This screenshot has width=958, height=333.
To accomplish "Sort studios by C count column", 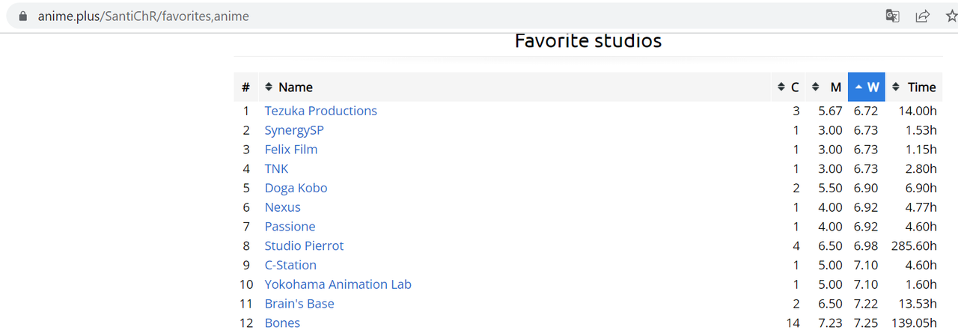I will pyautogui.click(x=789, y=88).
